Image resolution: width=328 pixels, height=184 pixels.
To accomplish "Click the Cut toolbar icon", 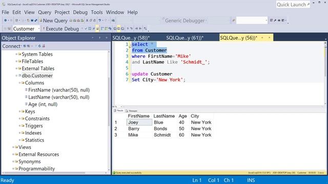I will [87, 20].
